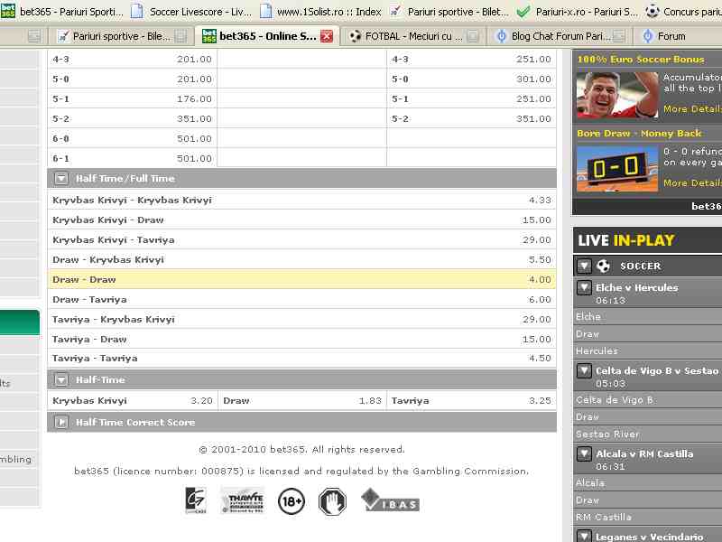Click the favicon on Blog Chat Forum tab
This screenshot has height=542, width=722.
[502, 36]
